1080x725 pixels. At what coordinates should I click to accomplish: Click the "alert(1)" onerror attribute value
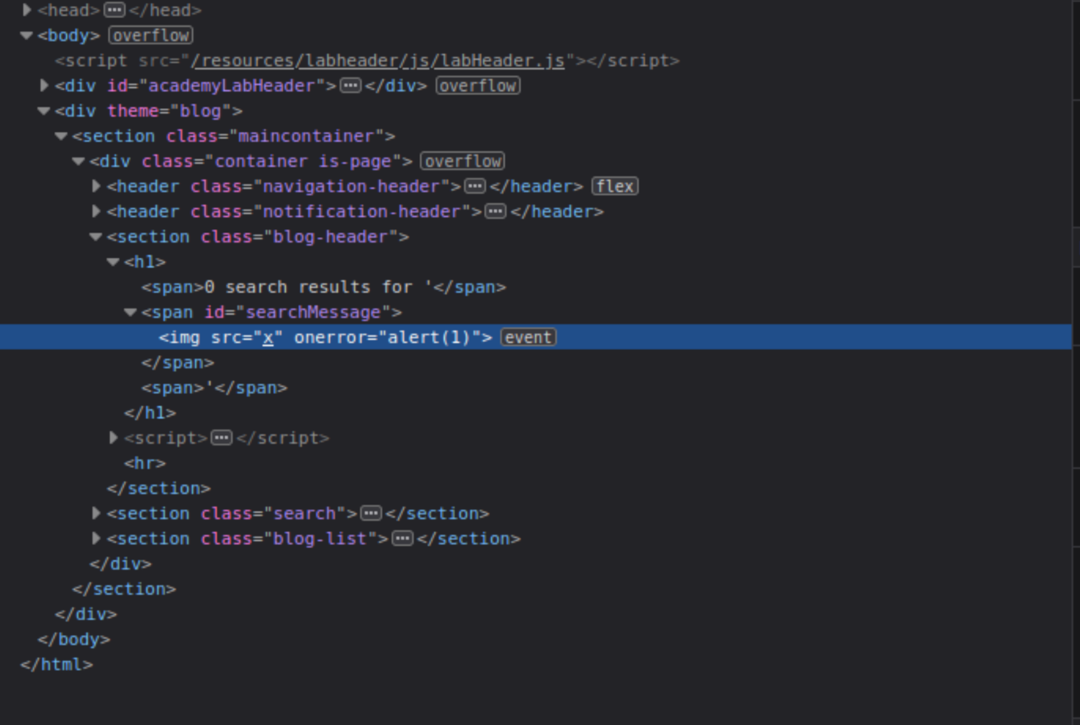point(429,337)
